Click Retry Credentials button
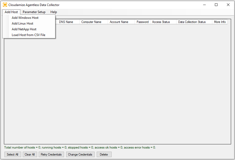235x160 pixels. 51,155
